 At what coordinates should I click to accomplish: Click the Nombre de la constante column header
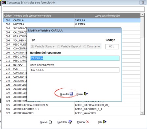pyautogui.click(x=43, y=16)
